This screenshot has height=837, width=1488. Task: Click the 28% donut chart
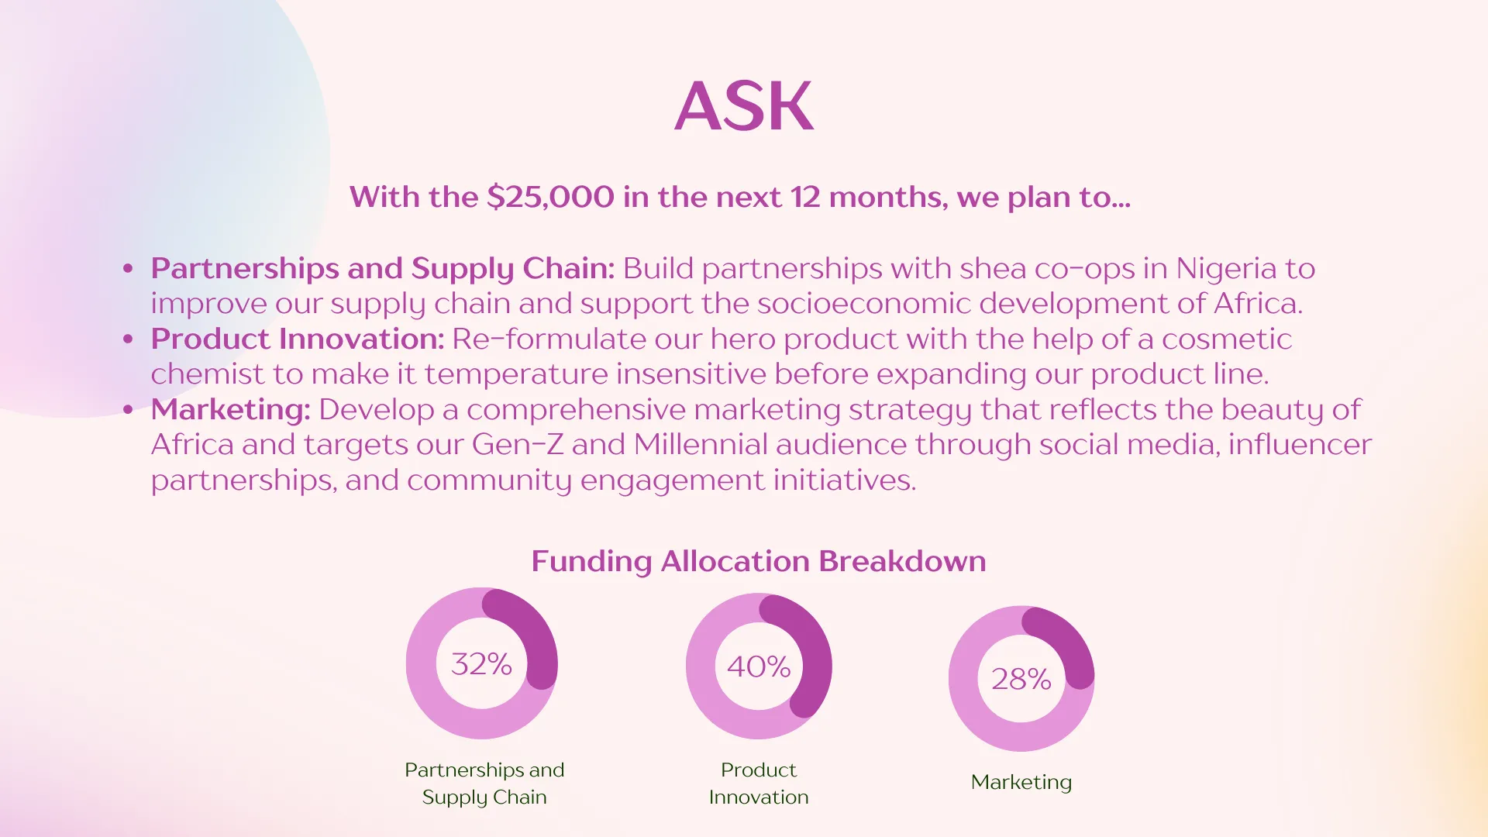pos(1021,678)
